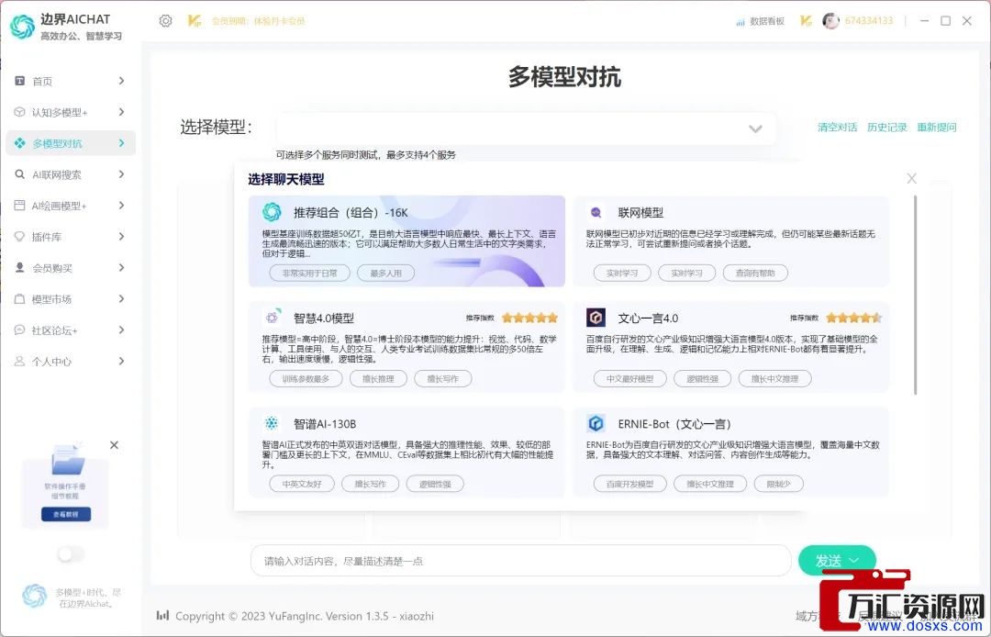Click the 会员到期 membership status text
This screenshot has width=991, height=637.
(259, 21)
